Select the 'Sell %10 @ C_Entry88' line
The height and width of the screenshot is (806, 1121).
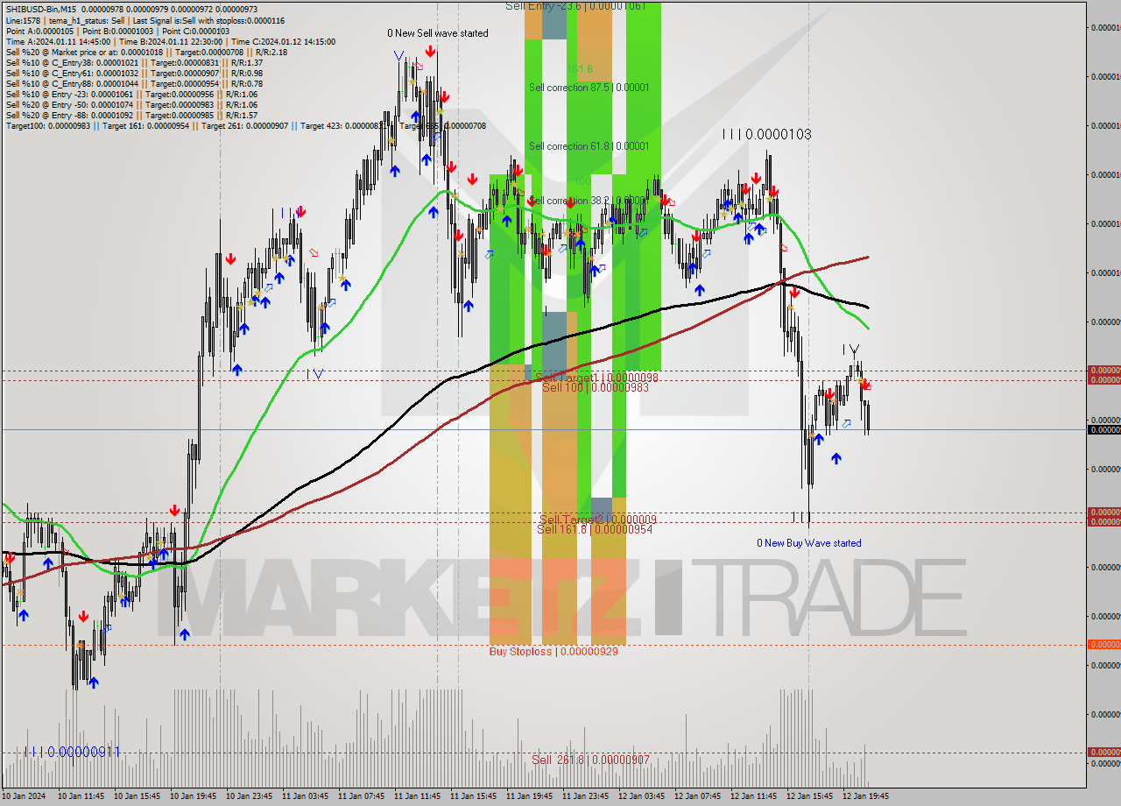(134, 83)
